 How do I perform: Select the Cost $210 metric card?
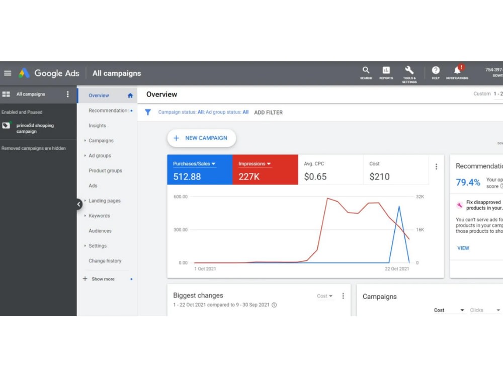click(x=395, y=169)
